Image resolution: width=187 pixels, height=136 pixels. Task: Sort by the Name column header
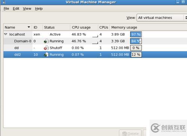pos(18,27)
